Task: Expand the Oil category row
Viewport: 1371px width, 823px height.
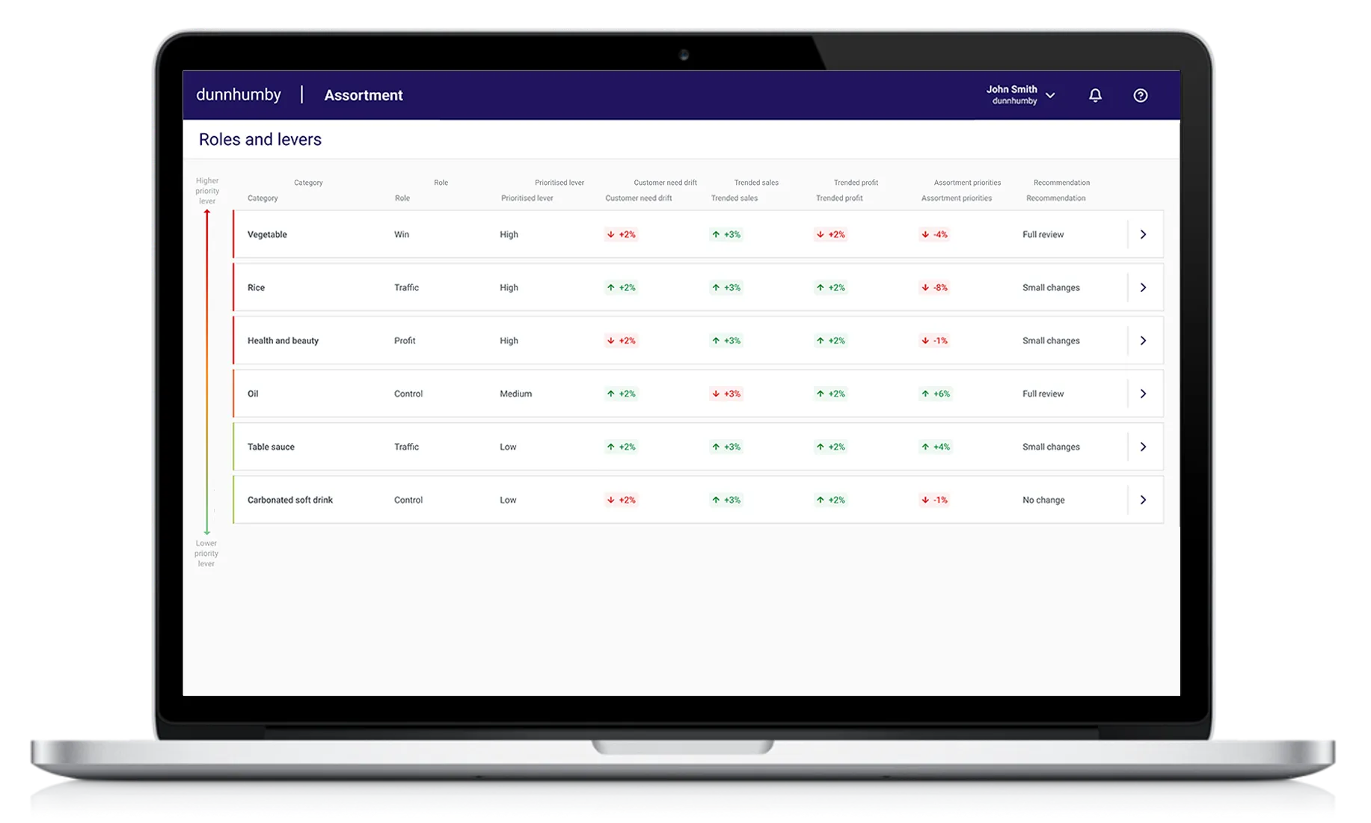Action: 1143,393
